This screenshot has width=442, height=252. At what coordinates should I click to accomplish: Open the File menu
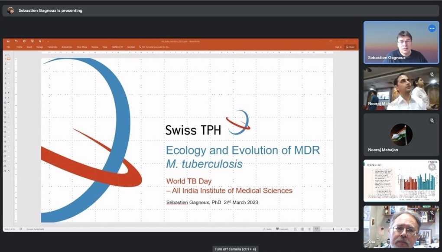pos(9,47)
